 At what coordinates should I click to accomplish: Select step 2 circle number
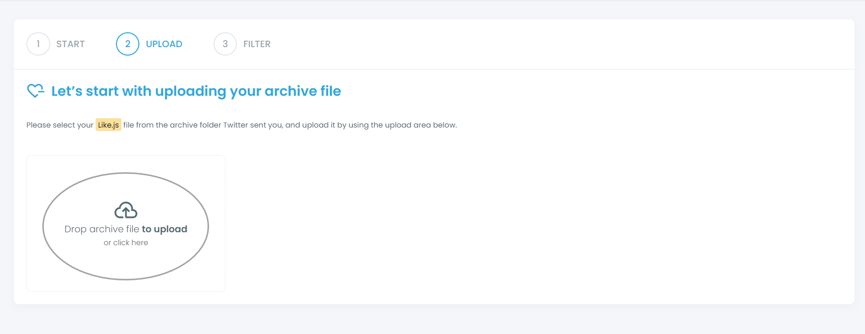[x=128, y=44]
